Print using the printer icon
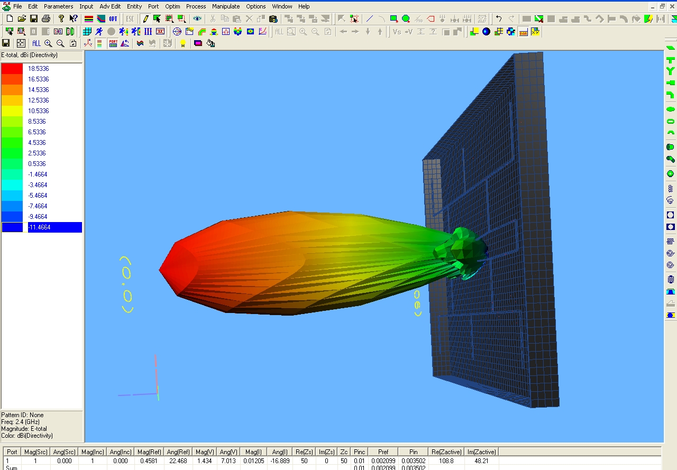Screen dimensions: 677x470 [46, 19]
